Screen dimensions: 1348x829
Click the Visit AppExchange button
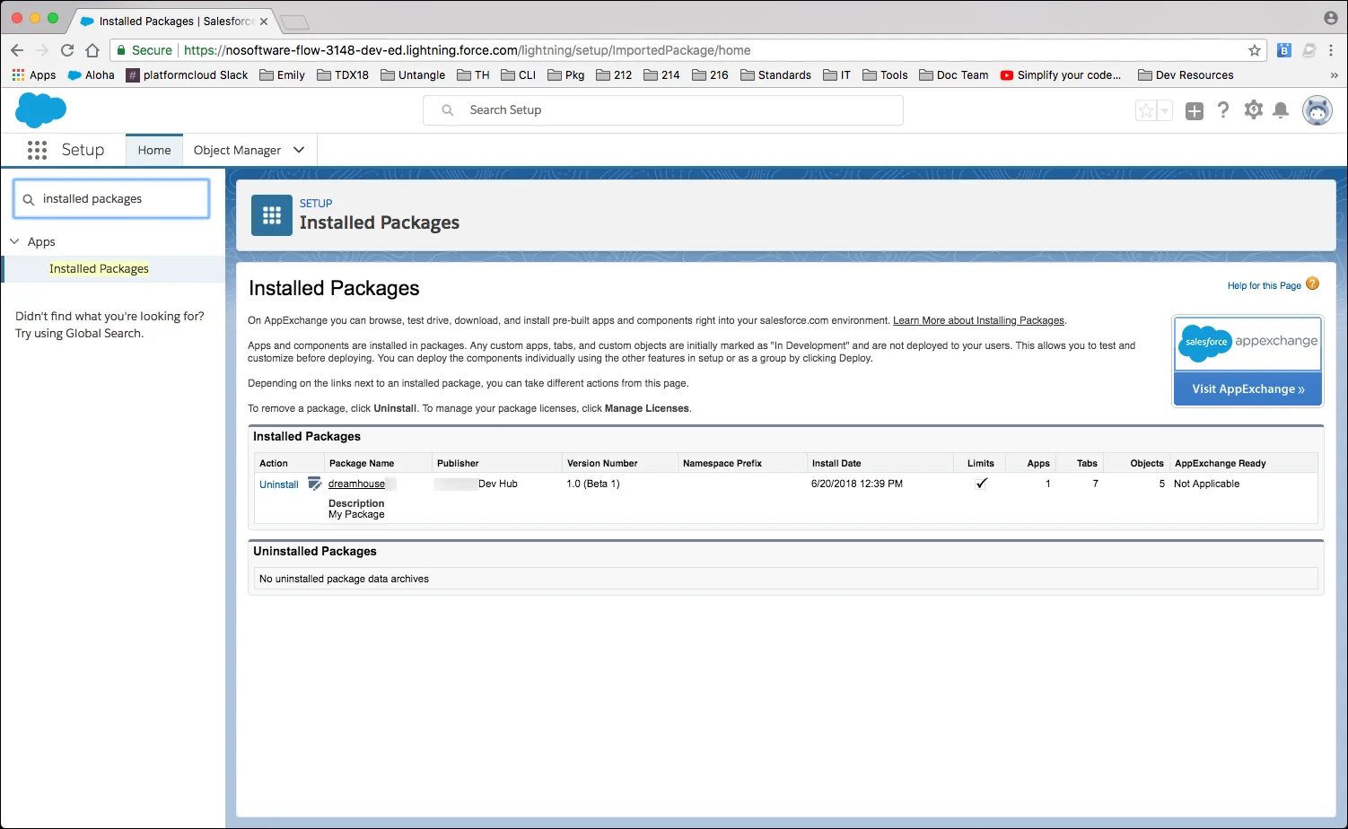pyautogui.click(x=1247, y=389)
